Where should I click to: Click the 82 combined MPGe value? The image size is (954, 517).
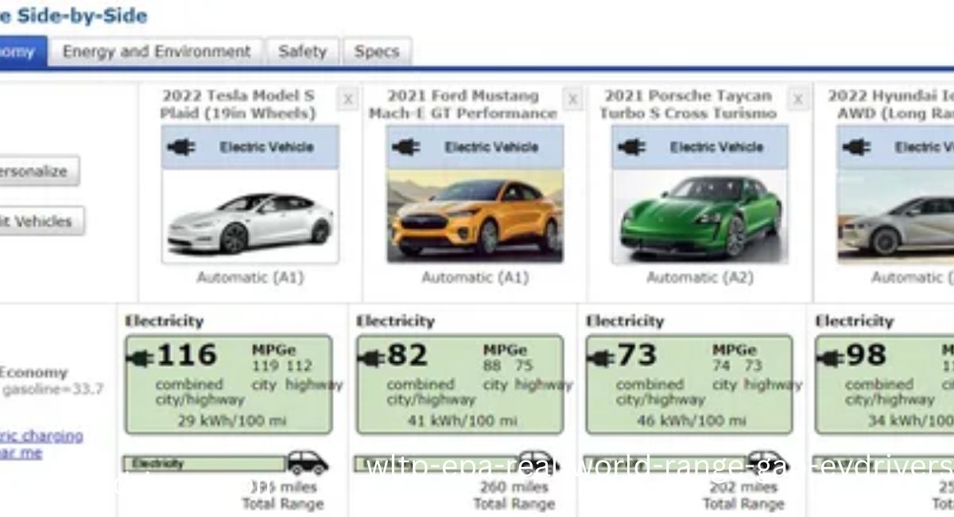click(x=408, y=355)
